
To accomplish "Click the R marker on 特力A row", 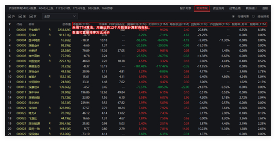I will pos(49,113).
